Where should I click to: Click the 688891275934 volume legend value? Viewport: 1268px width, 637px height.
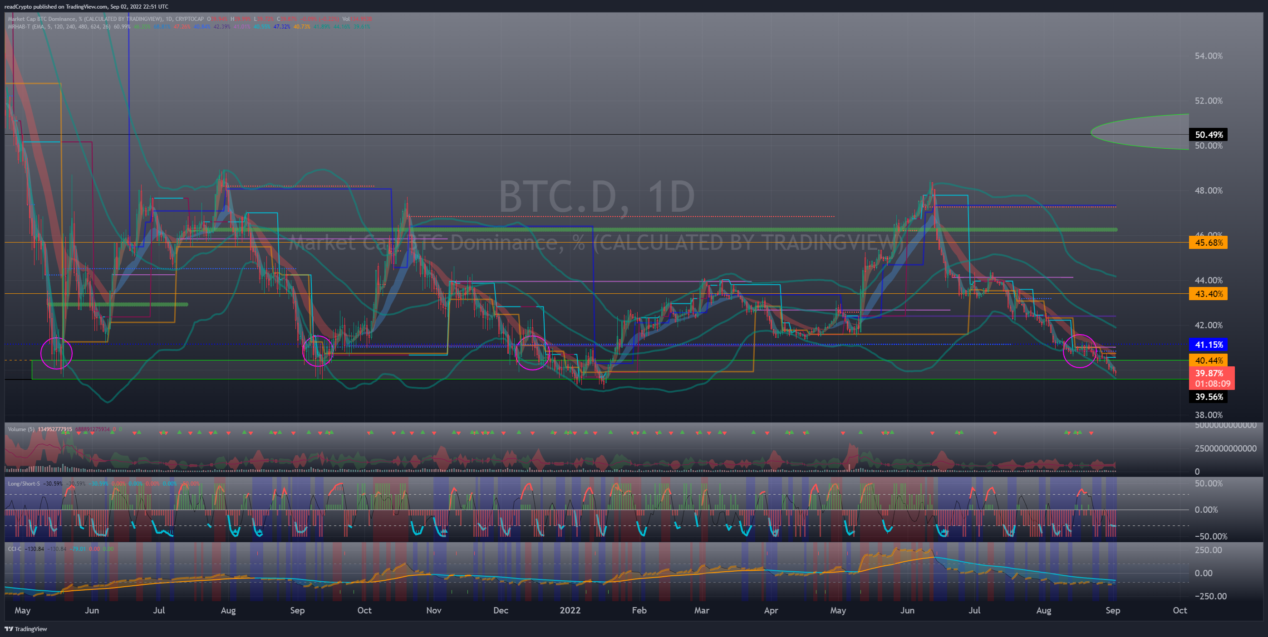click(x=93, y=429)
